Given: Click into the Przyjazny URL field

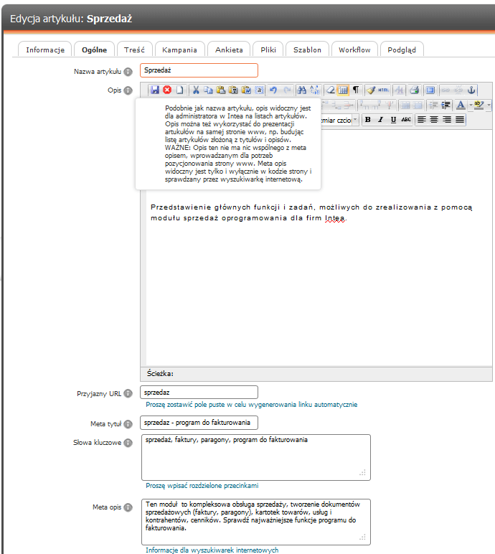Looking at the screenshot, I should click(199, 393).
